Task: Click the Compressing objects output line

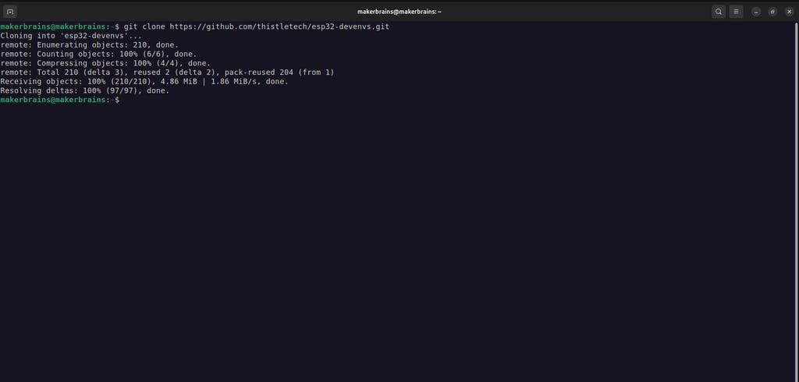Action: [x=105, y=63]
